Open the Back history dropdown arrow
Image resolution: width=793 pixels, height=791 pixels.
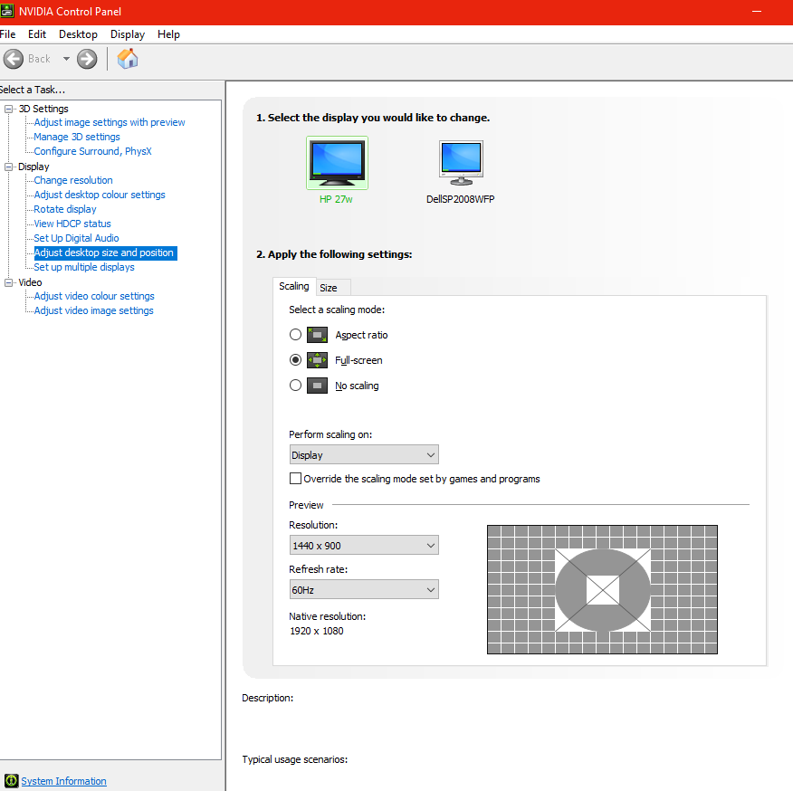click(66, 59)
